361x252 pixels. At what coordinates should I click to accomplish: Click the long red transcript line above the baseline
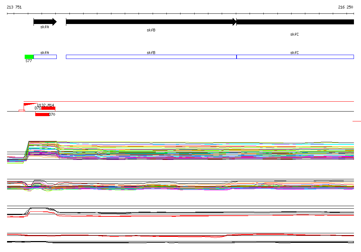[189, 101]
